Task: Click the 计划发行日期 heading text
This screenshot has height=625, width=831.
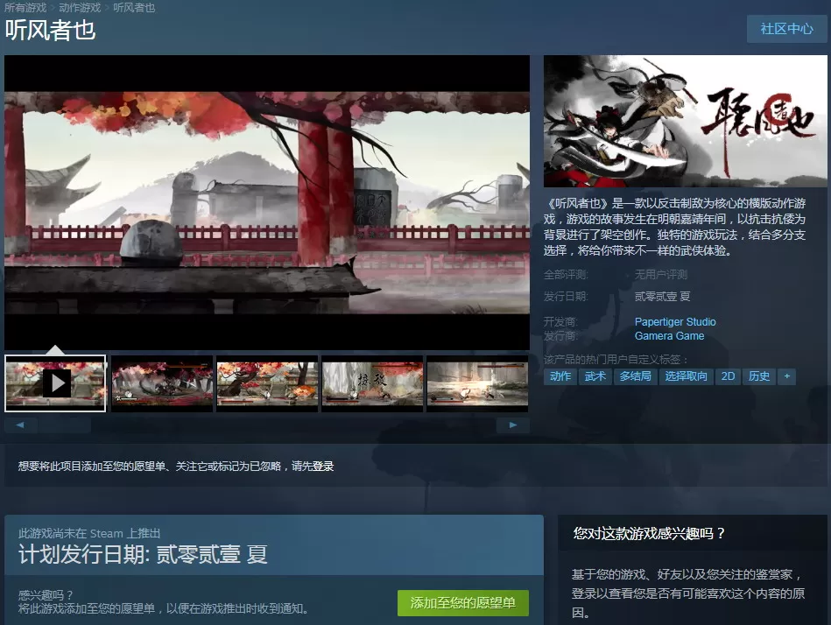Action: 143,555
